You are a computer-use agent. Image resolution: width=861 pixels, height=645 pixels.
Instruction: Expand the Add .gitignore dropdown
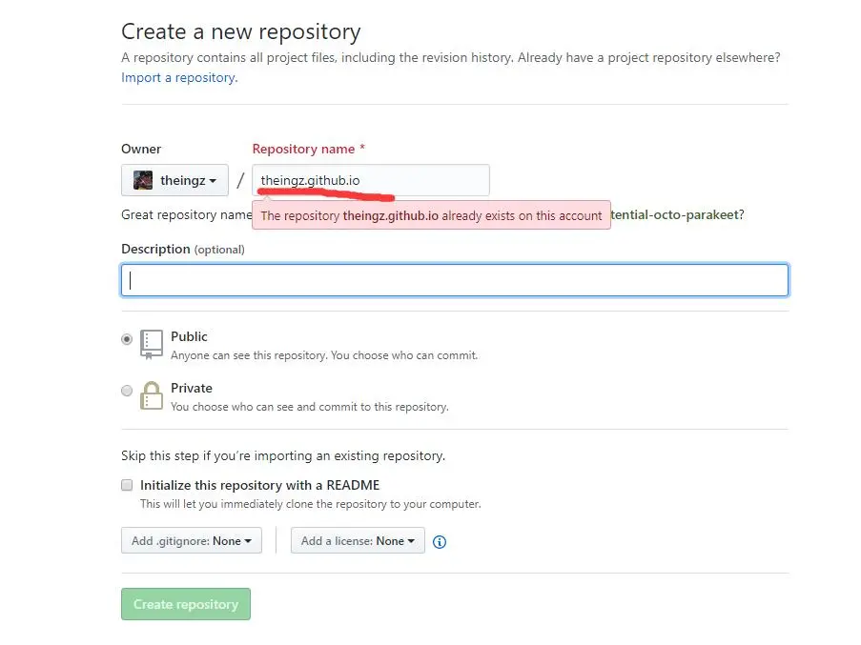point(191,541)
